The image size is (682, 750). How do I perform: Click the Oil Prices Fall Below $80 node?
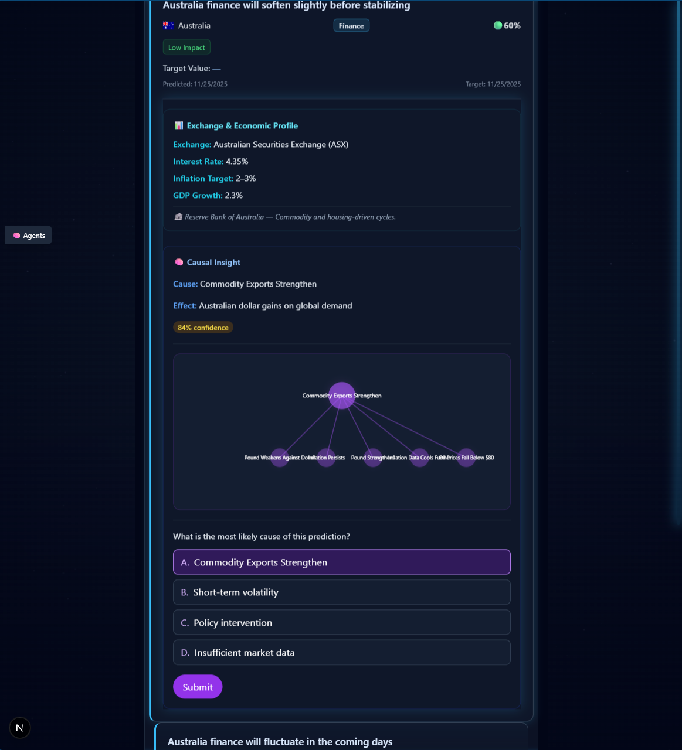pyautogui.click(x=466, y=458)
